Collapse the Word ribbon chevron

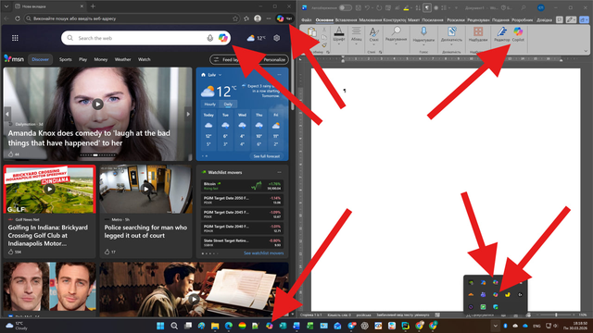click(586, 51)
